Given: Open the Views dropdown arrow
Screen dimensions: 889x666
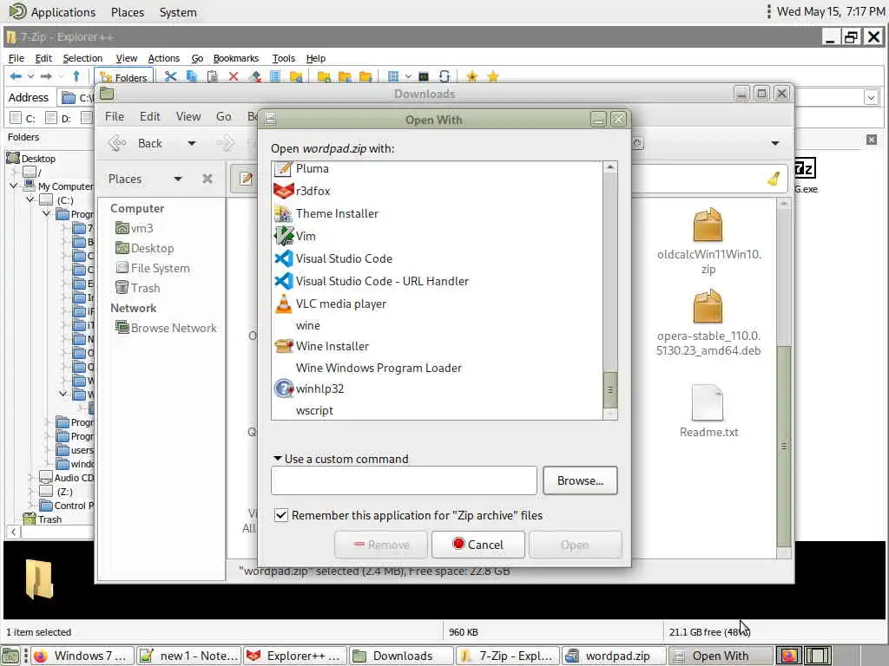Looking at the screenshot, I should (408, 76).
